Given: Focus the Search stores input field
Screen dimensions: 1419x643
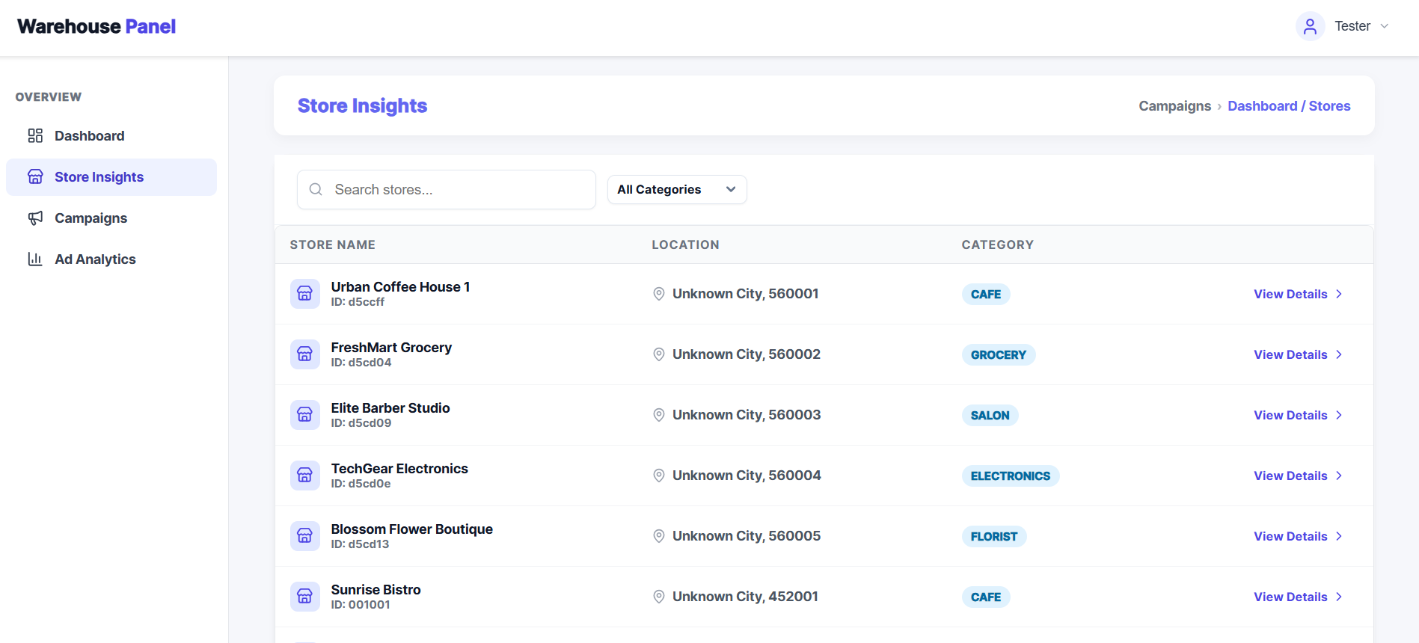Looking at the screenshot, I should coord(456,189).
